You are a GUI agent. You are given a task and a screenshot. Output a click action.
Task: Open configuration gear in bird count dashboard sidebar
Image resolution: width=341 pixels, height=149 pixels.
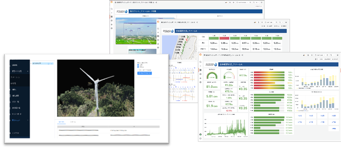point(111,28)
